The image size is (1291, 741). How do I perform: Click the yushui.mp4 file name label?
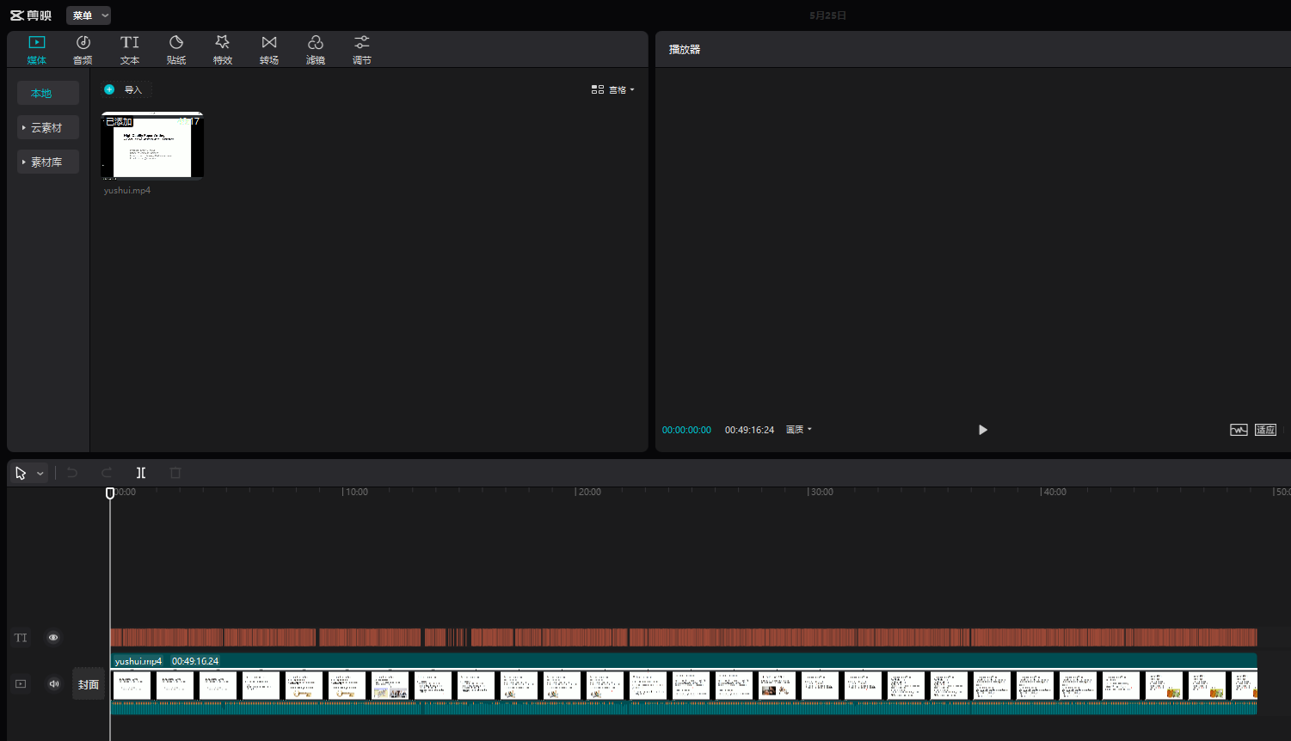[127, 190]
